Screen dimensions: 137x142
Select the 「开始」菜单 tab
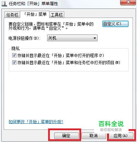35,15
